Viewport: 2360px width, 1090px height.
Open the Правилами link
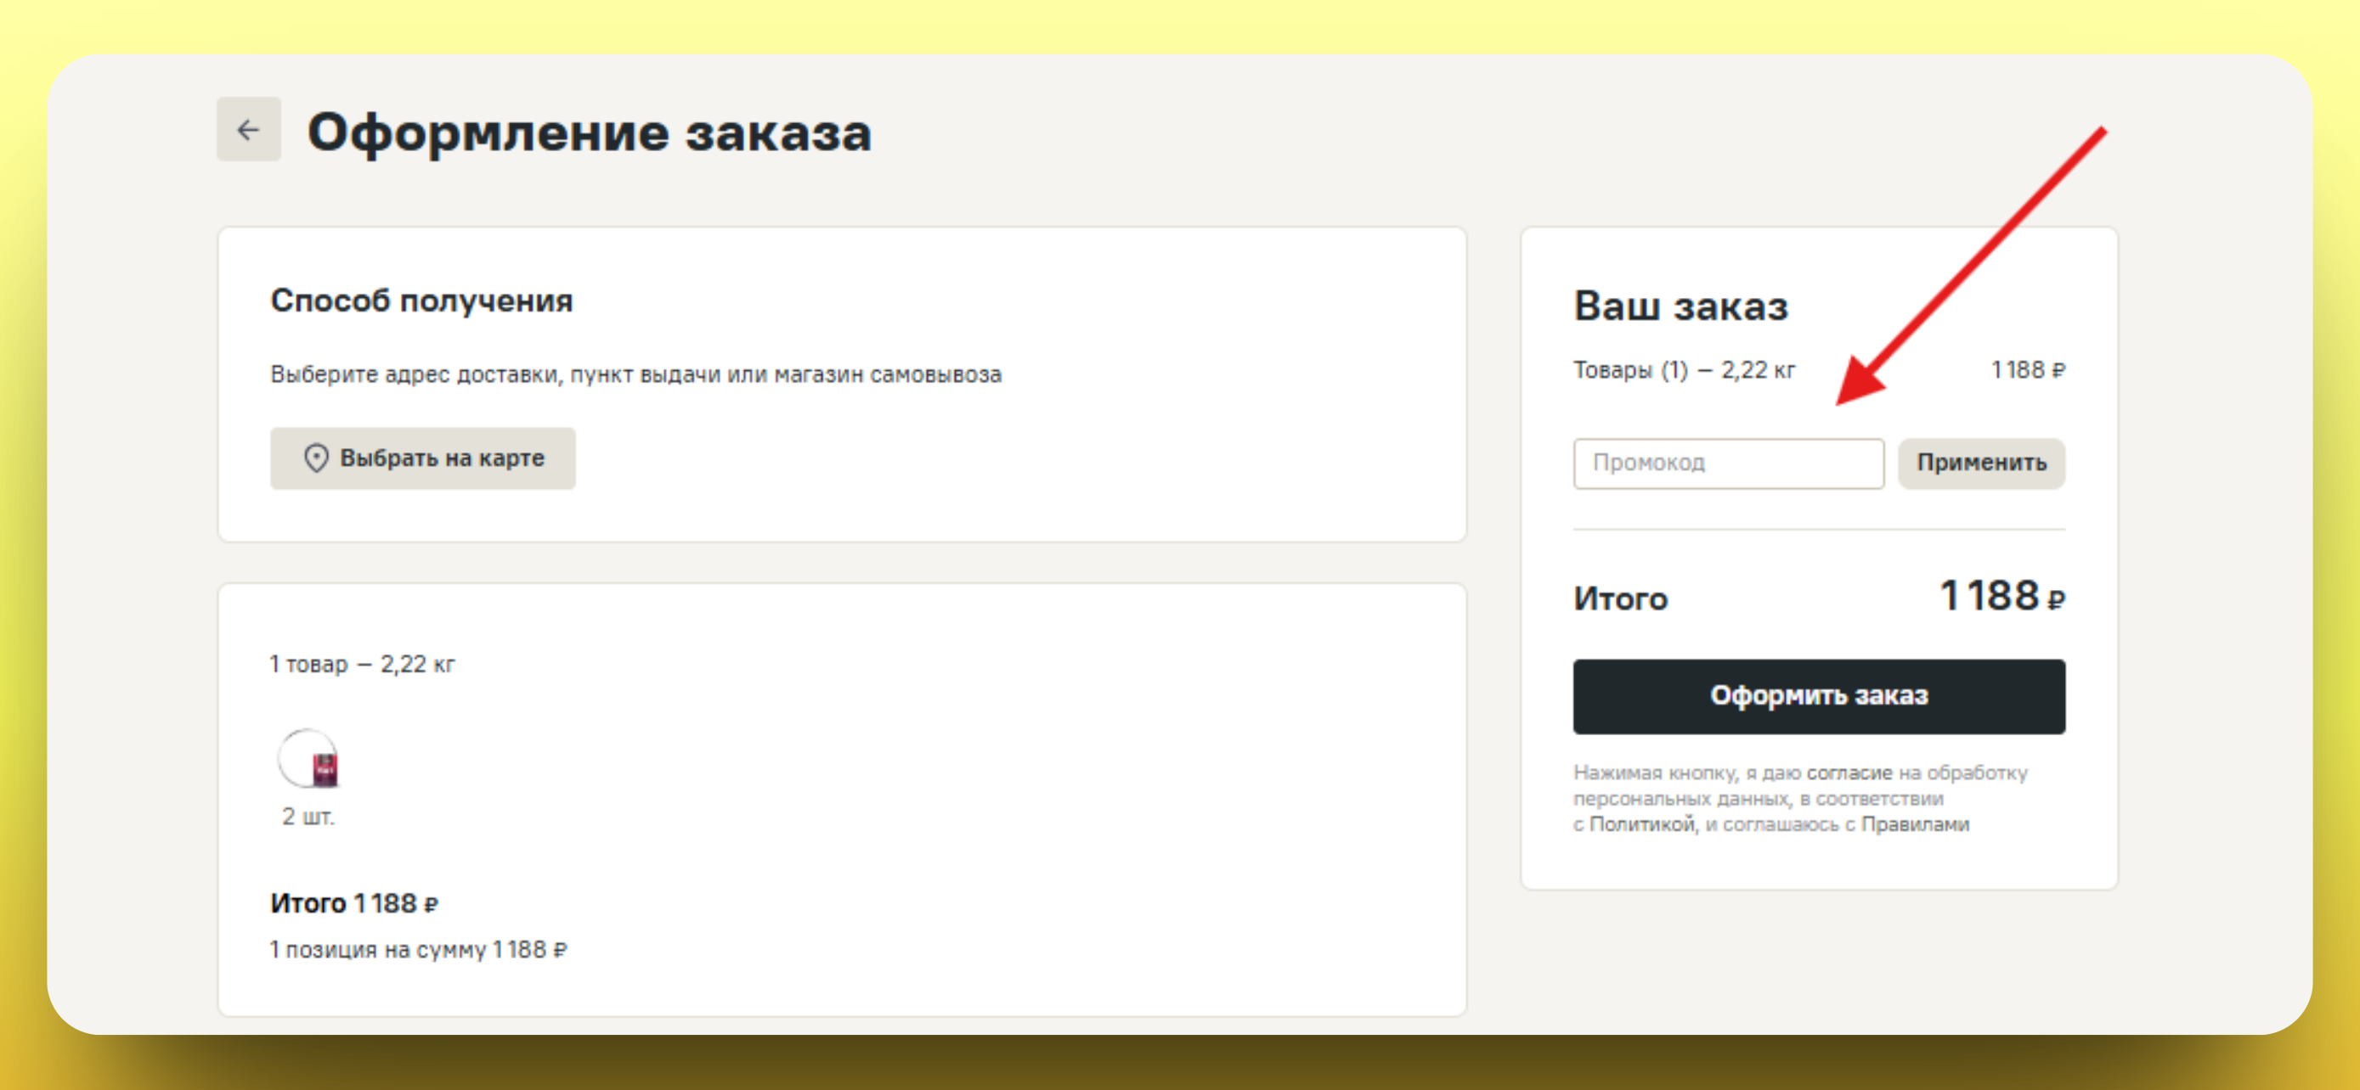(x=1915, y=823)
